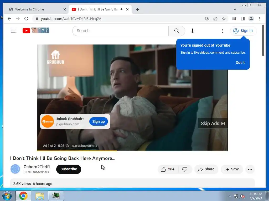Viewport: 269px width, 201px height.
Task: Click the page vertical scrollbar
Action: pyautogui.click(x=263, y=40)
